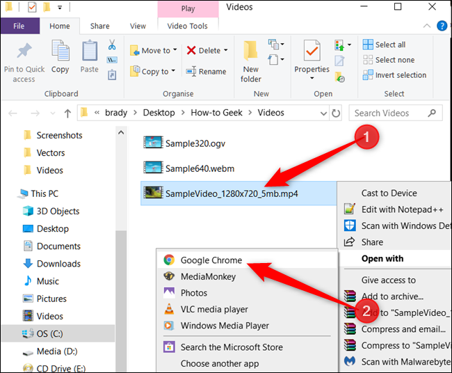
Task: Open Move to dropdown
Action: (x=154, y=51)
